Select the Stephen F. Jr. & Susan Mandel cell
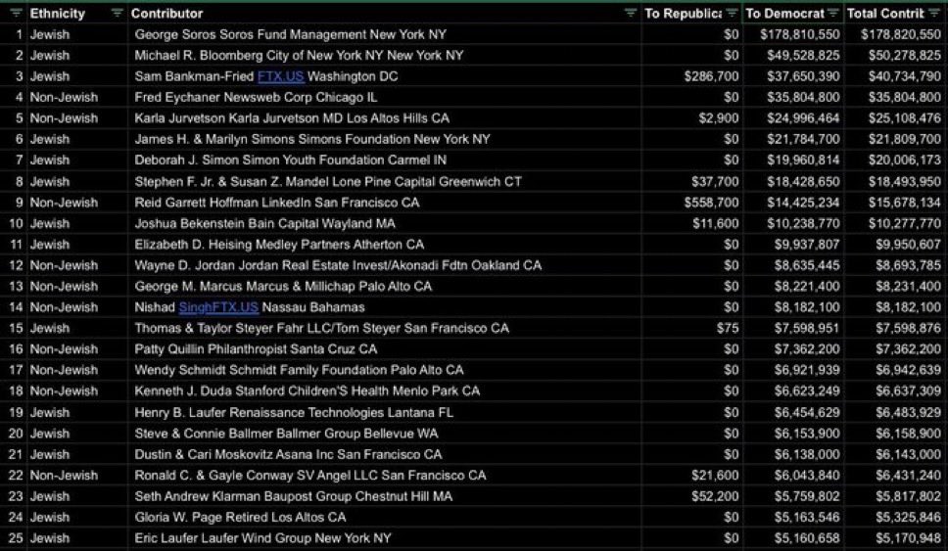Viewport: 948px width, 551px height. (384, 181)
